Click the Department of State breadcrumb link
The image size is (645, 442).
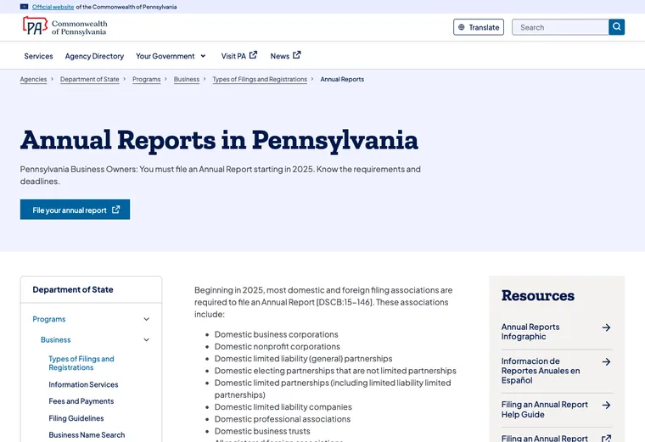90,80
